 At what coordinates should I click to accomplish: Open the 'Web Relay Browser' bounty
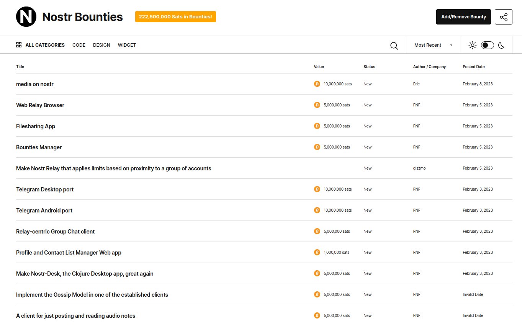(x=40, y=105)
